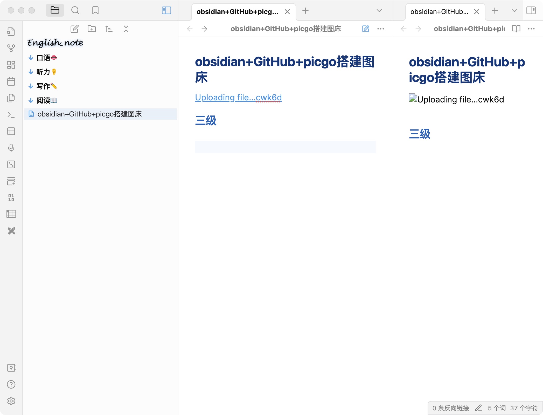The image size is (543, 415).
Task: Change file sort order icon
Action: tap(109, 29)
